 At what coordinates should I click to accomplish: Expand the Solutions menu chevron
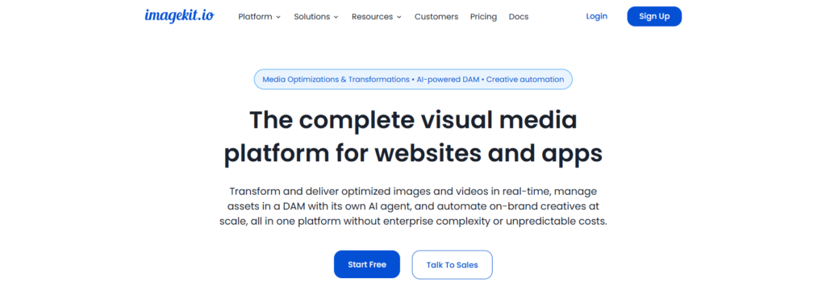click(x=336, y=17)
